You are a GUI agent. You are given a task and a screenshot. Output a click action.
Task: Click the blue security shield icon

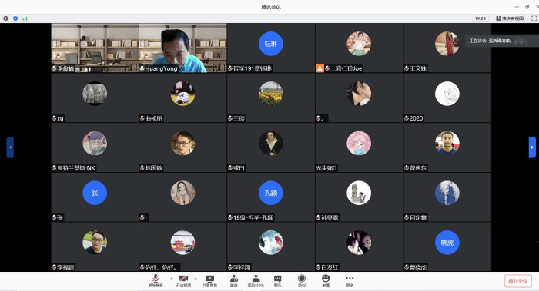pyautogui.click(x=15, y=18)
